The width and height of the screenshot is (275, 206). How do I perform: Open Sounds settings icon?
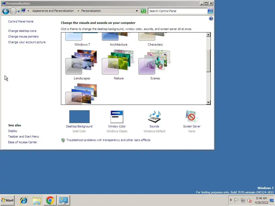coord(154,117)
